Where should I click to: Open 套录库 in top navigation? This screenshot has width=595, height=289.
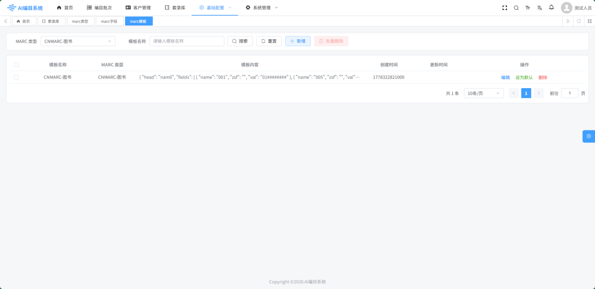coord(175,8)
